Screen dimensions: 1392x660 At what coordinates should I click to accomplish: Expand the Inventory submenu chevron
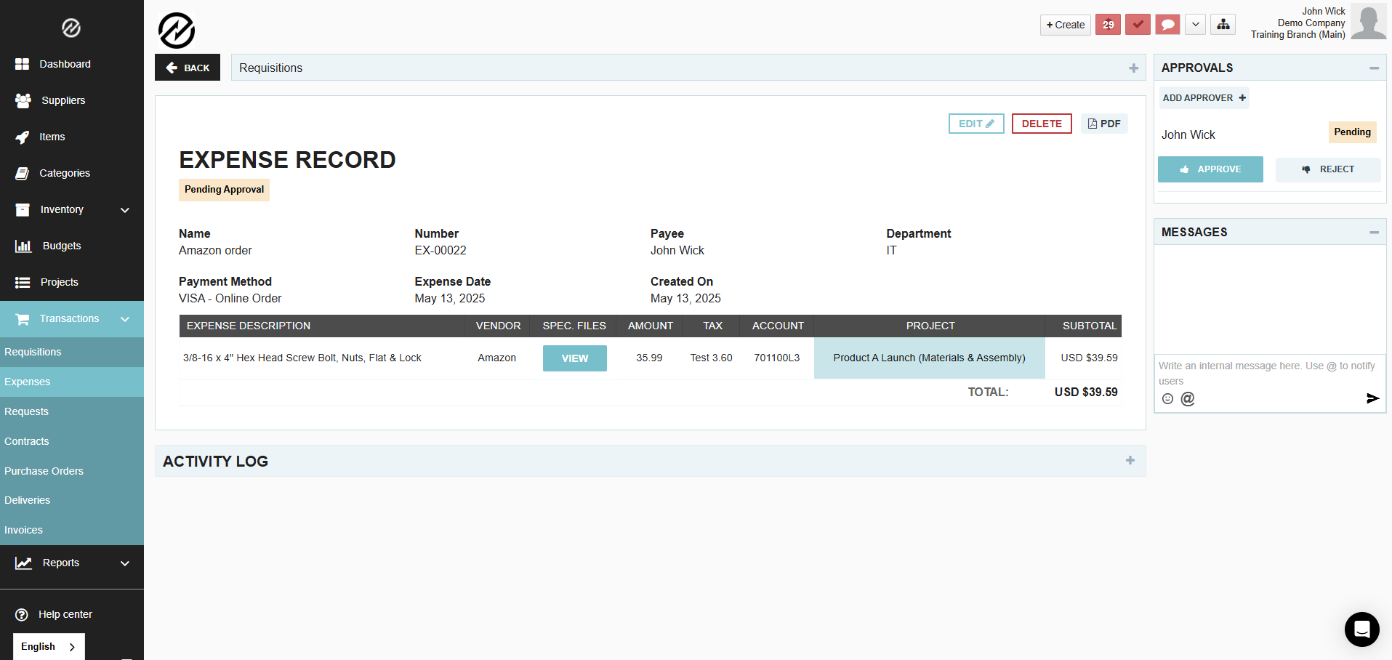pos(125,210)
